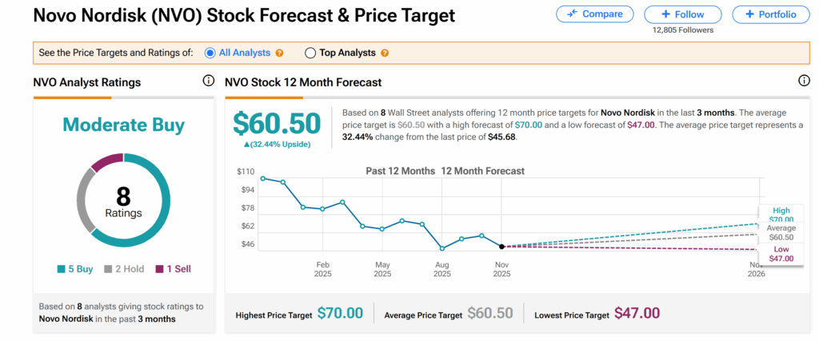
Task: Click the High $70.00 forecast label
Action: click(x=781, y=215)
